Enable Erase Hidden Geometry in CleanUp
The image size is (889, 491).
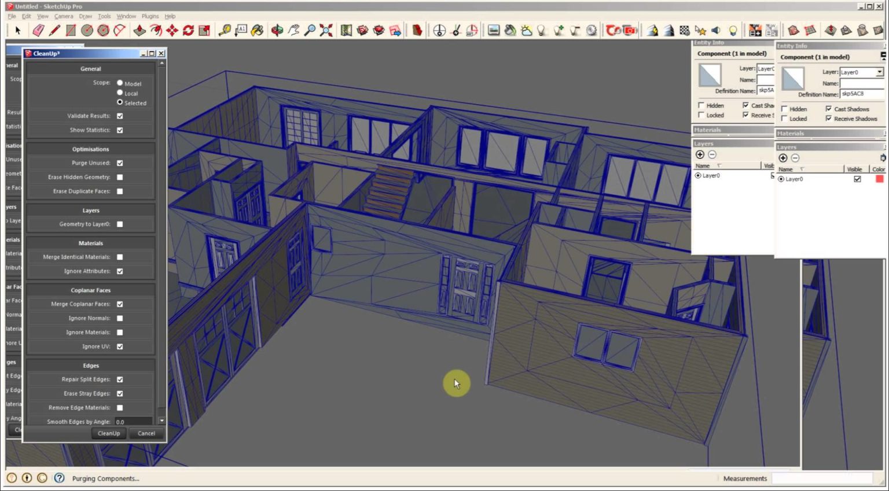pyautogui.click(x=120, y=177)
